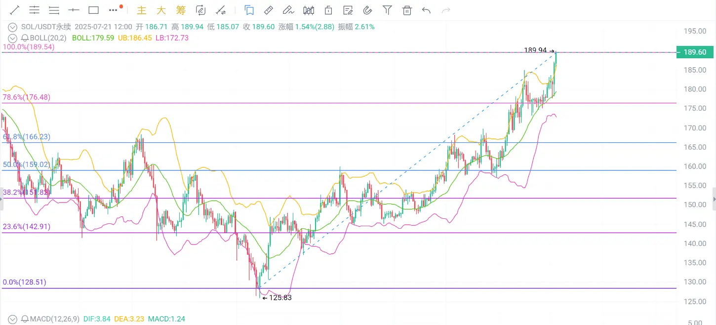Click the 主 indicator button
The height and width of the screenshot is (325, 716).
click(142, 10)
